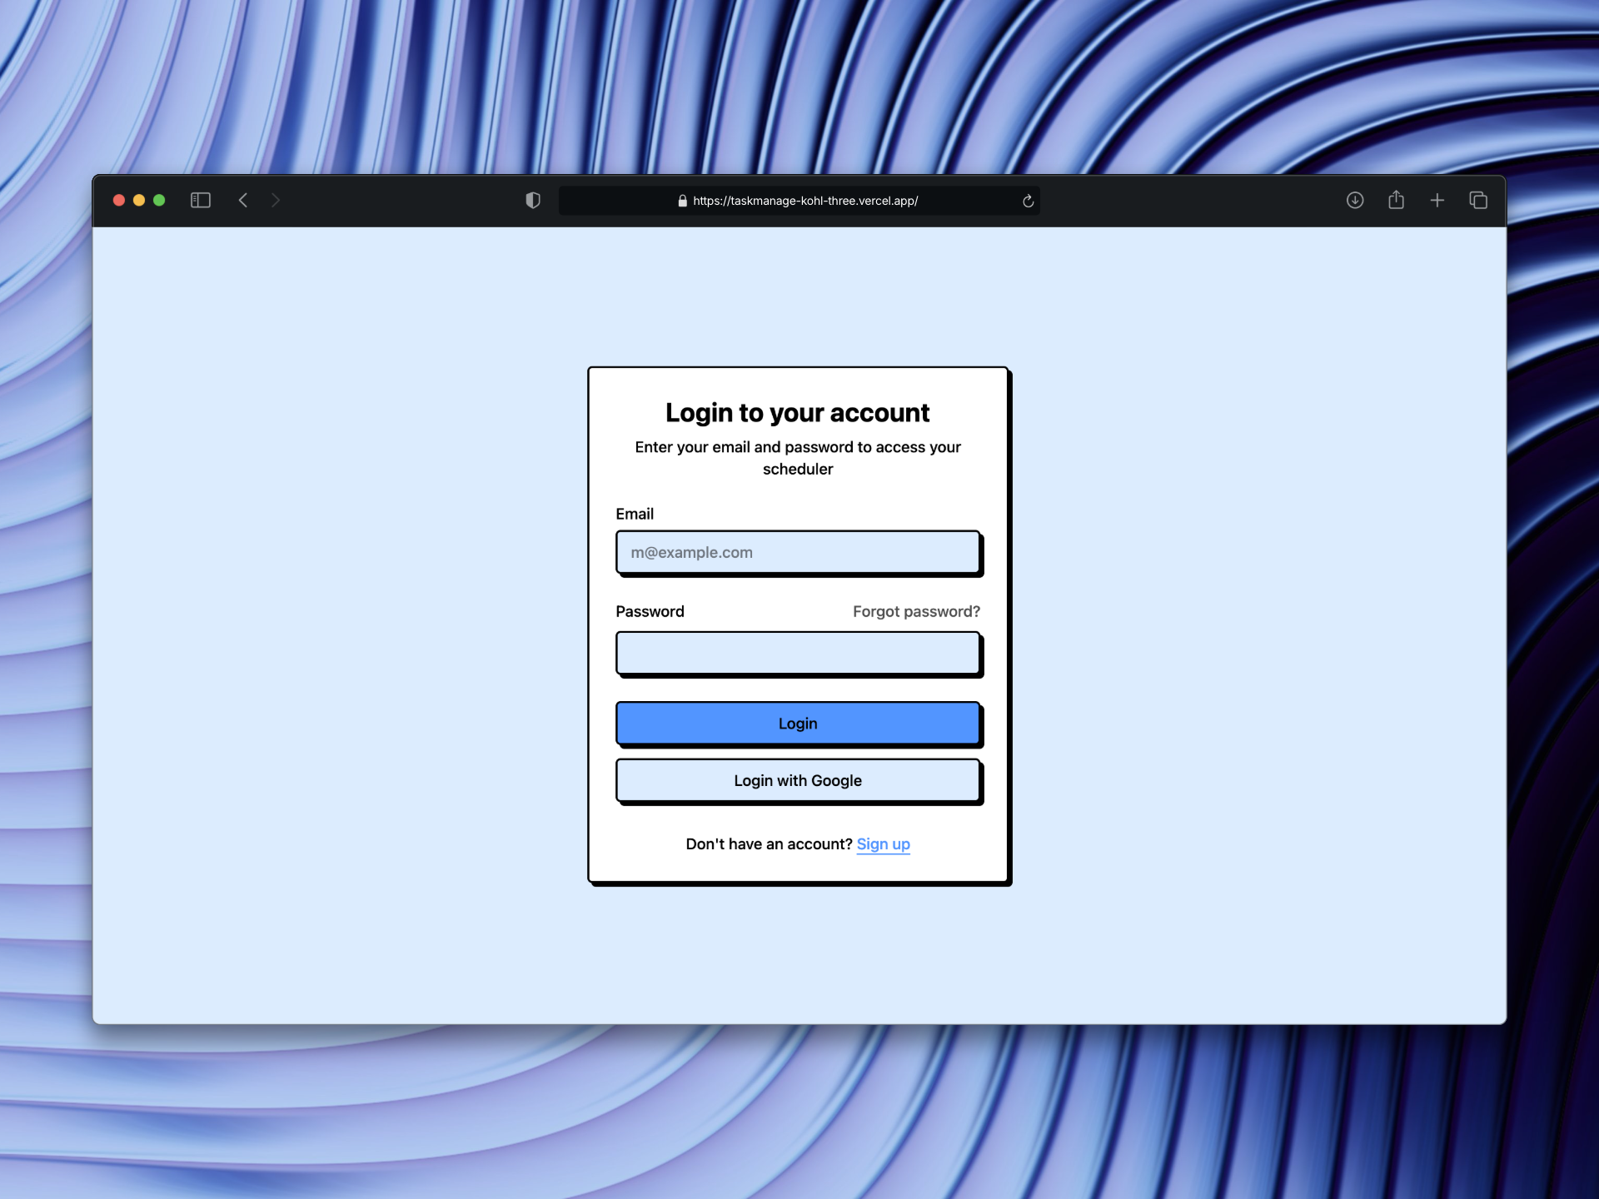This screenshot has height=1199, width=1599.
Task: Close window with red button
Action: click(119, 200)
